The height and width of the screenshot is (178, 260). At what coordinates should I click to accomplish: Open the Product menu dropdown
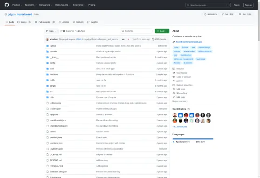click(17, 5)
